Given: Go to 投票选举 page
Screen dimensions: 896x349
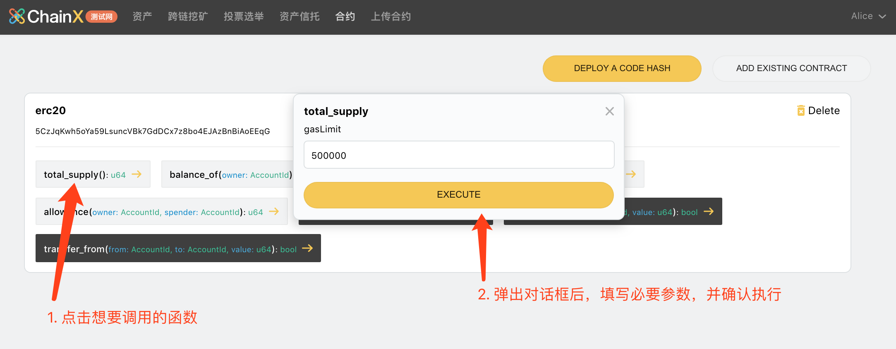Looking at the screenshot, I should [244, 17].
